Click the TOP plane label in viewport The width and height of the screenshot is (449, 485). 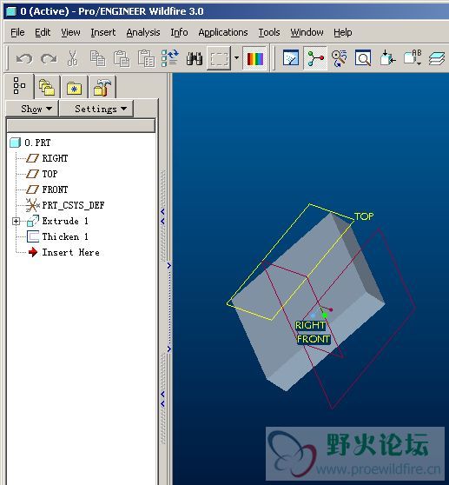click(364, 216)
